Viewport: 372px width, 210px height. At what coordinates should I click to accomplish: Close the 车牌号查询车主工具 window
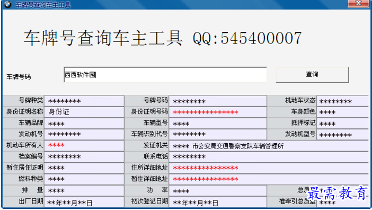tap(358, 4)
